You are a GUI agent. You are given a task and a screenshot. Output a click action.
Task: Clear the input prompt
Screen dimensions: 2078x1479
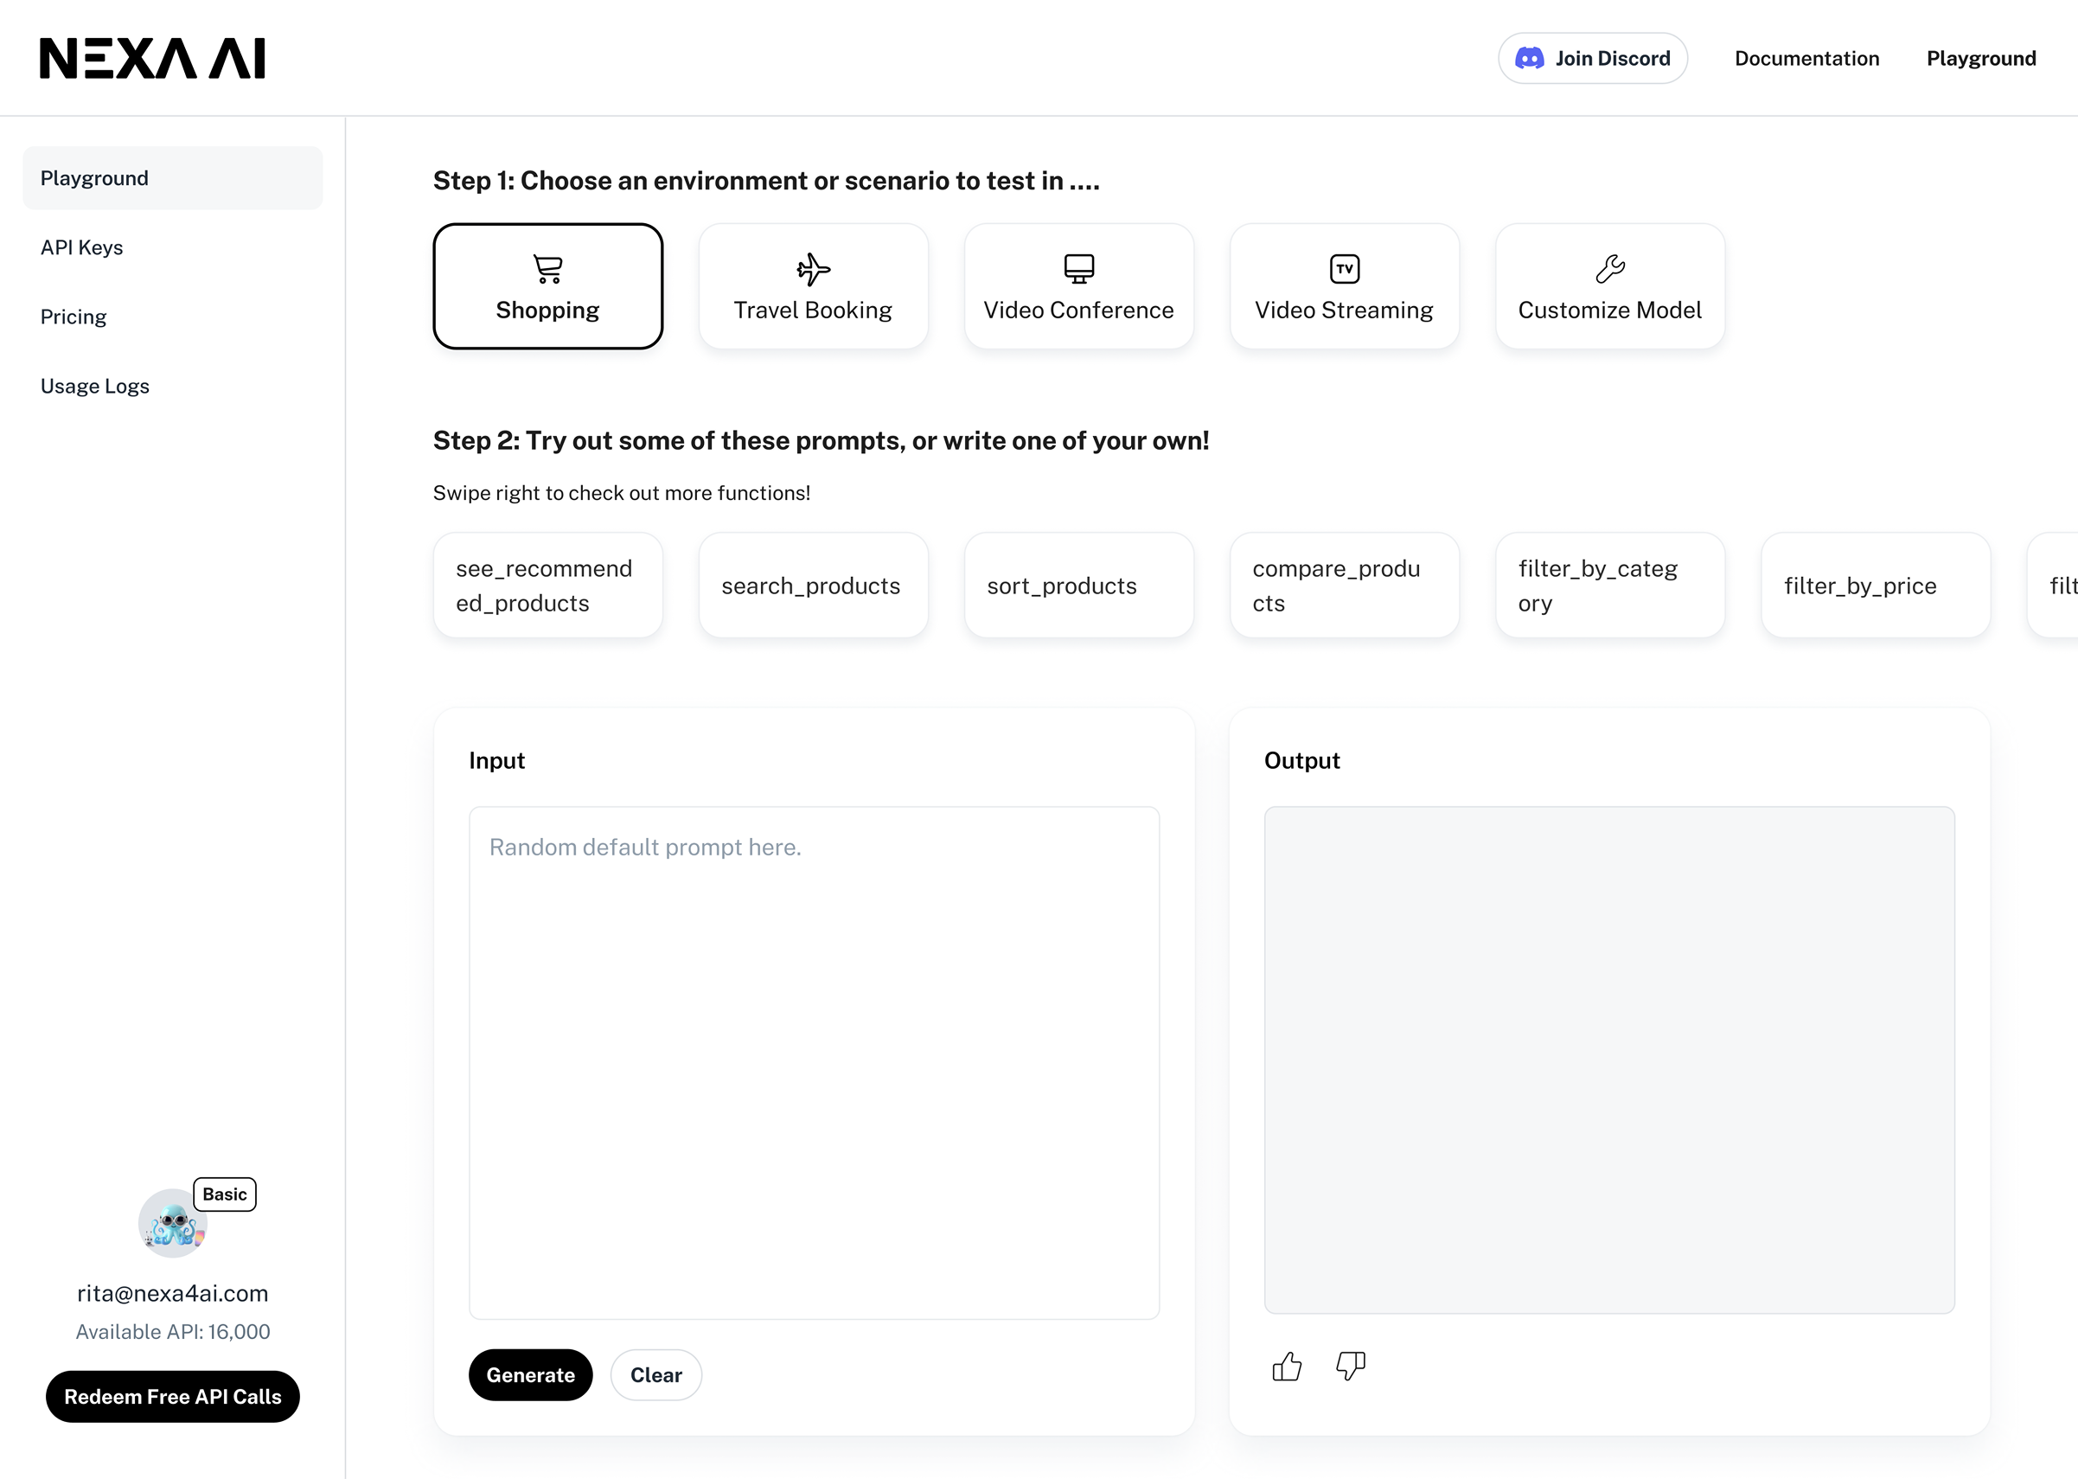(655, 1374)
